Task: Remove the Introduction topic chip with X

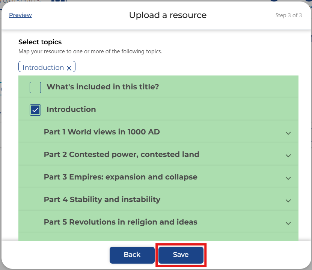Action: [69, 68]
